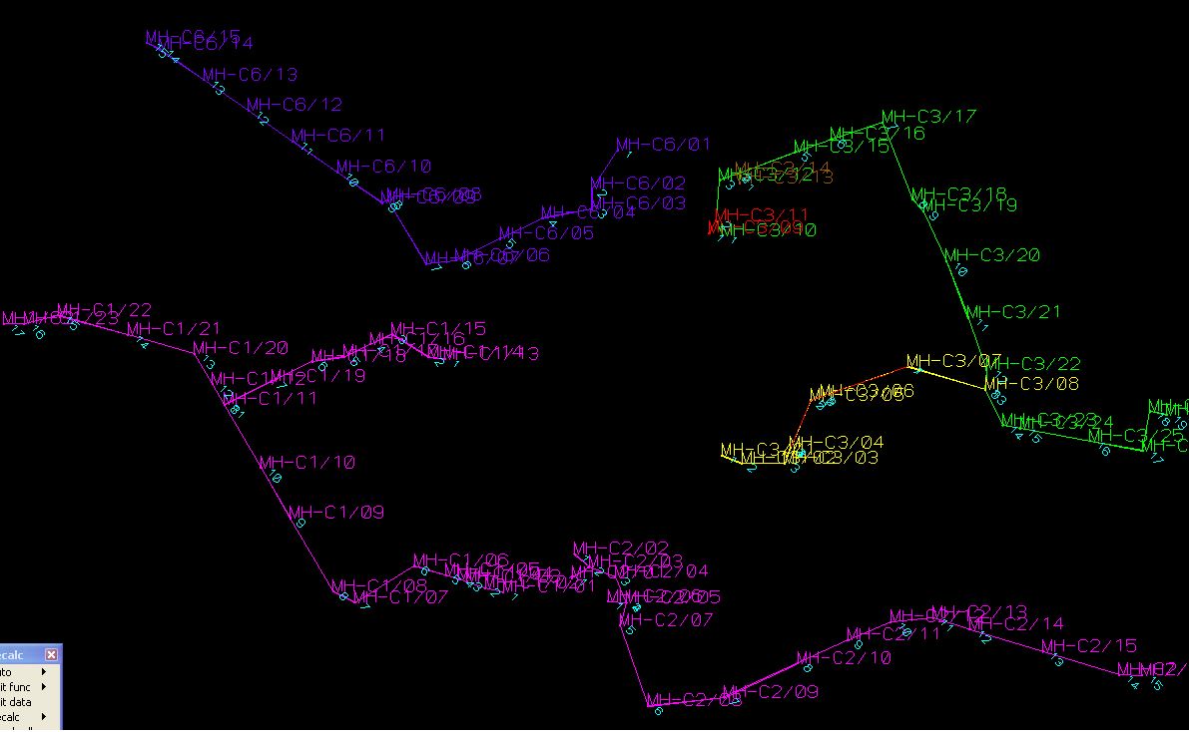1189x732 pixels.
Task: Pick the MH-C6/01 label
Action: click(664, 144)
